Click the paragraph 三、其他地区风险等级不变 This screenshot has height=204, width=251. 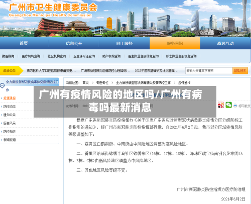click(x=102, y=170)
